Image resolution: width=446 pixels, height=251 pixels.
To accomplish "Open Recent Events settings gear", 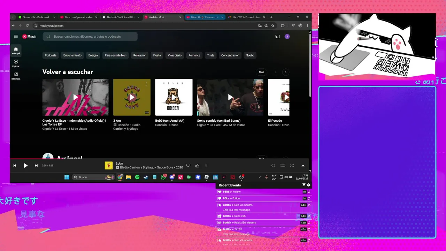I will 309,185.
